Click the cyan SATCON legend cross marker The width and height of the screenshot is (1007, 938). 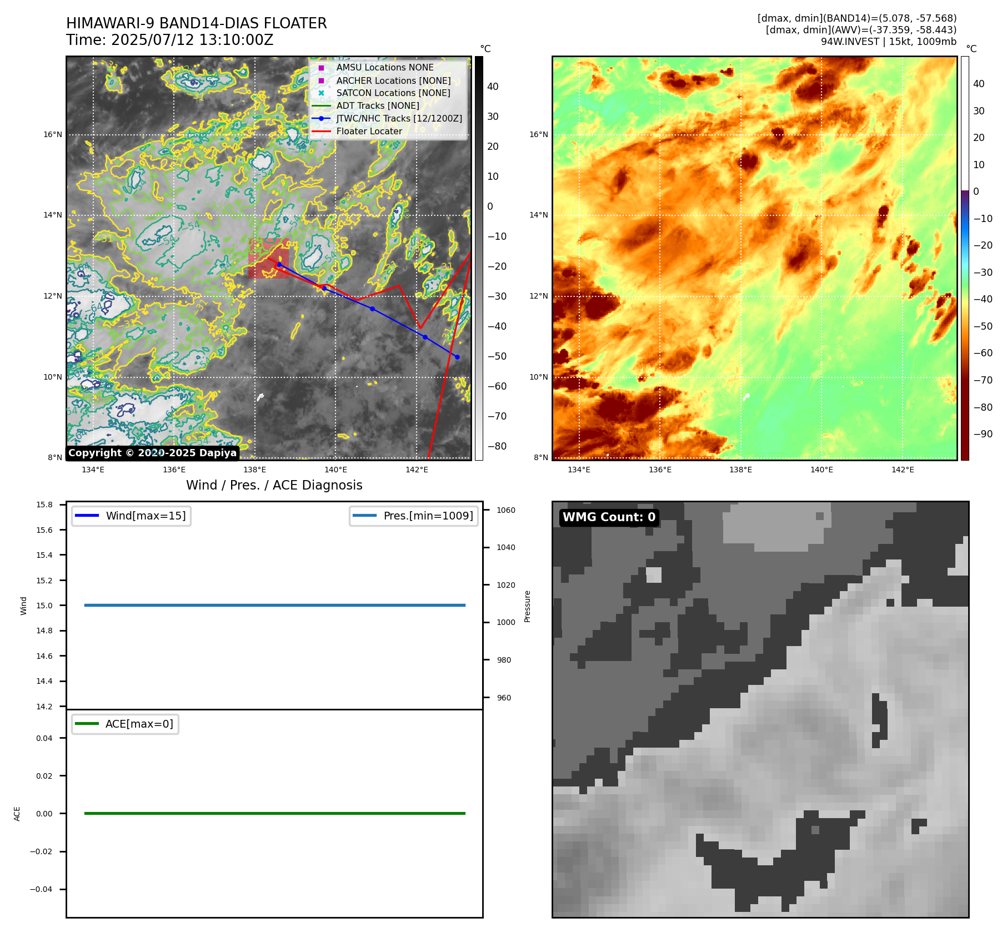click(x=321, y=93)
